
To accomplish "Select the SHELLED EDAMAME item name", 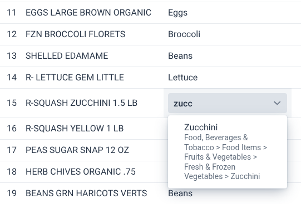I will tap(67, 56).
